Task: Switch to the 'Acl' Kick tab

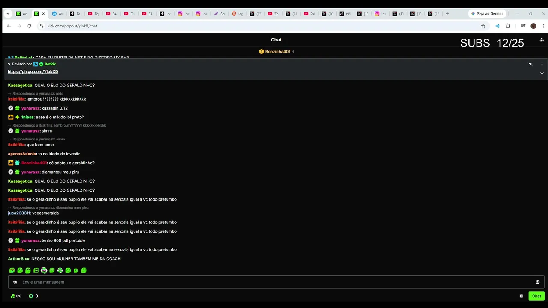Action: point(21,14)
